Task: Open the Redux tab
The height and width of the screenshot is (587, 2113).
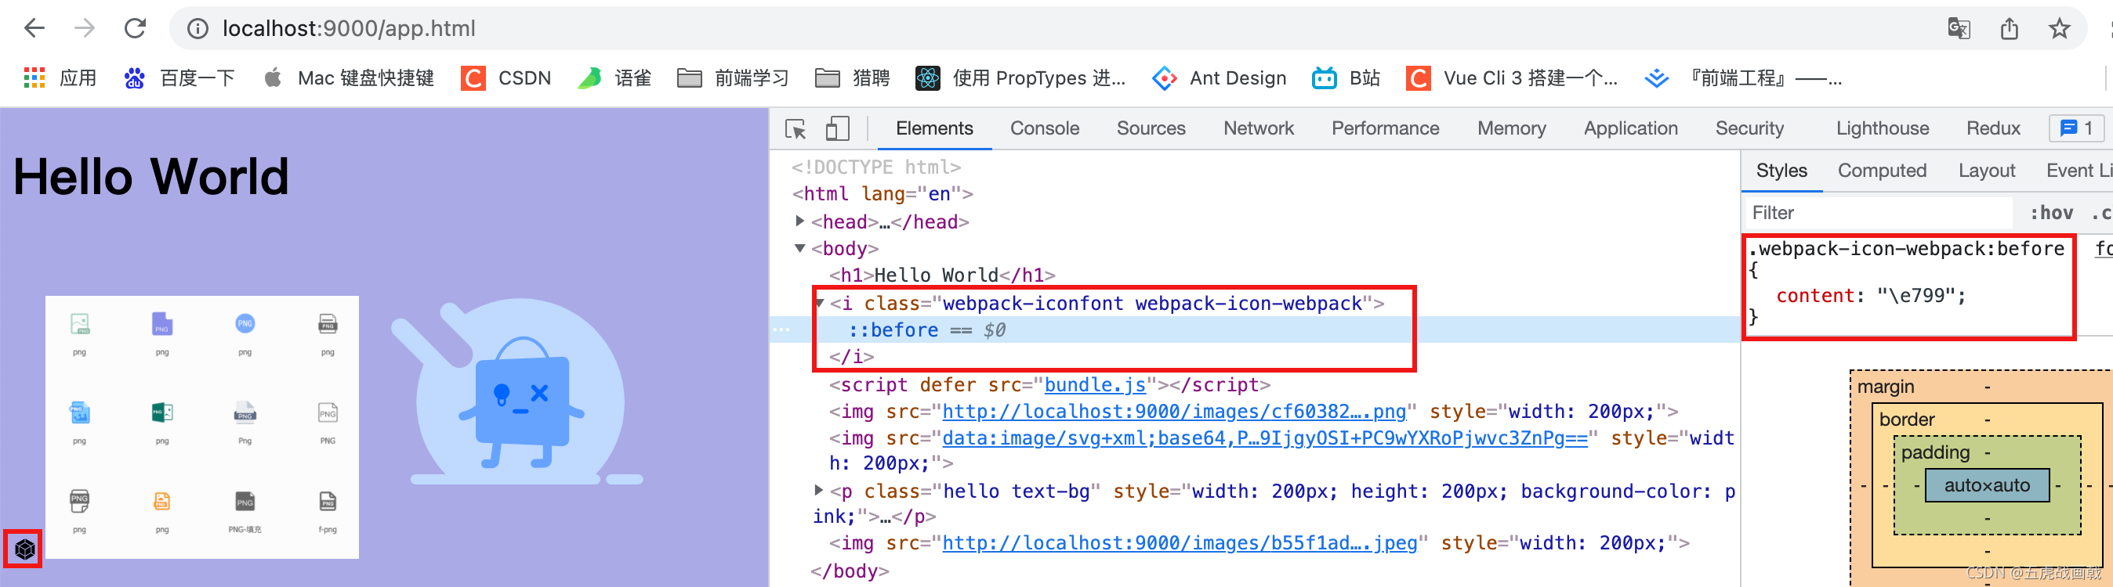Action: (1993, 128)
